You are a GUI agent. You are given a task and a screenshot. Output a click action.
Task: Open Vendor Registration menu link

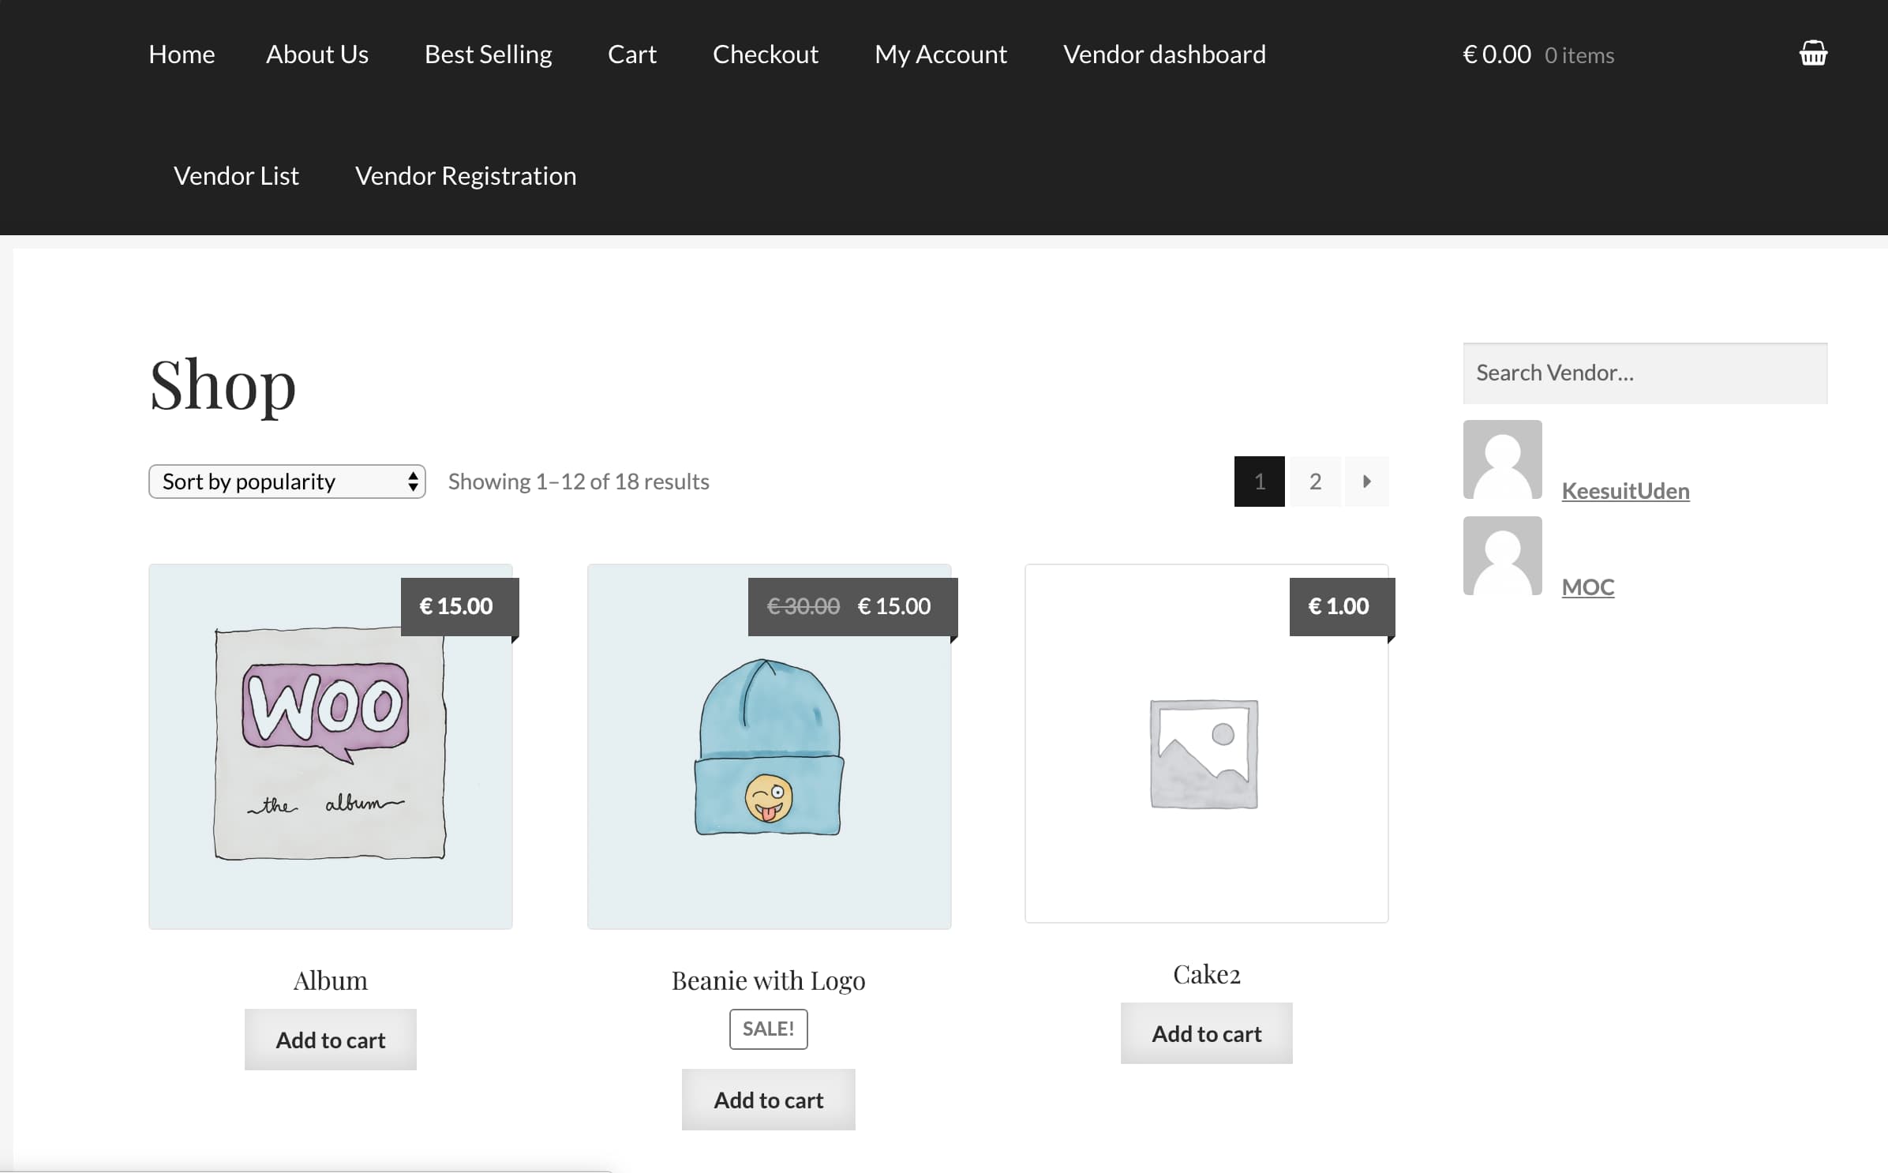tap(466, 176)
